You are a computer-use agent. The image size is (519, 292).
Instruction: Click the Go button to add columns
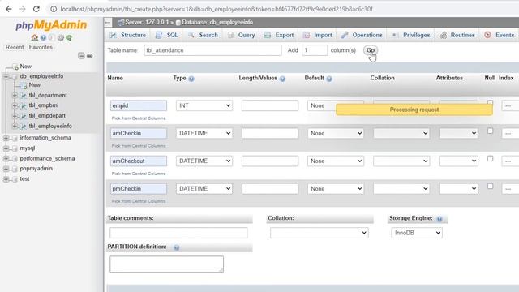(x=371, y=50)
